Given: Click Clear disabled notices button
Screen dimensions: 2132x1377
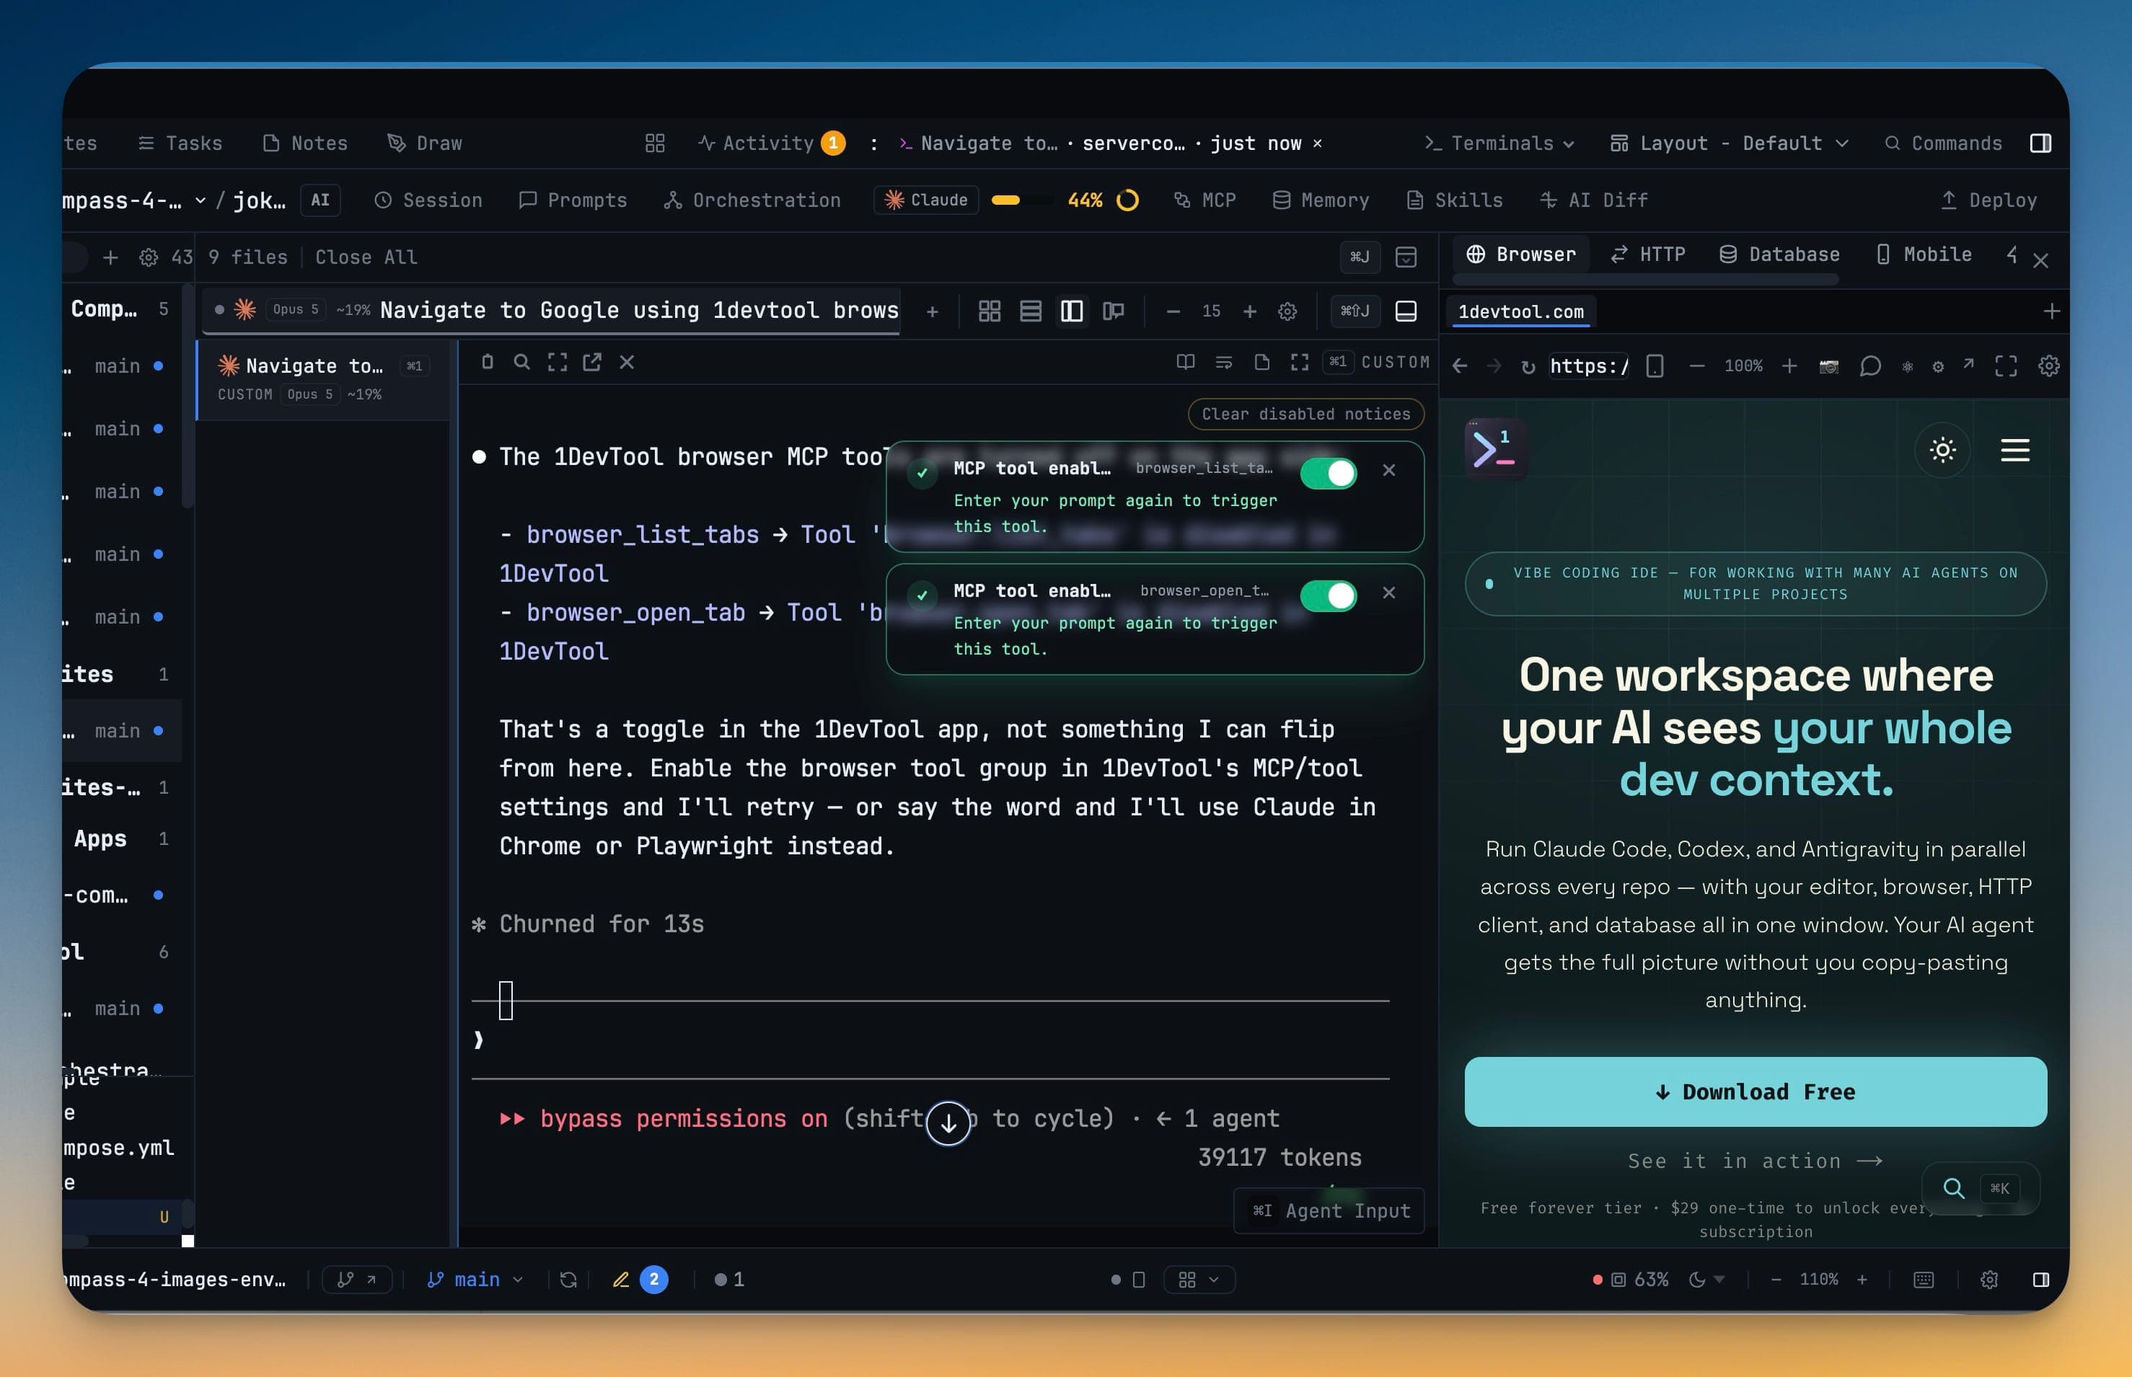Looking at the screenshot, I should (x=1305, y=414).
